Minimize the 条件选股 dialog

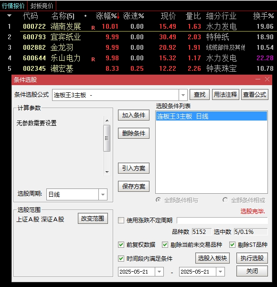258,79
